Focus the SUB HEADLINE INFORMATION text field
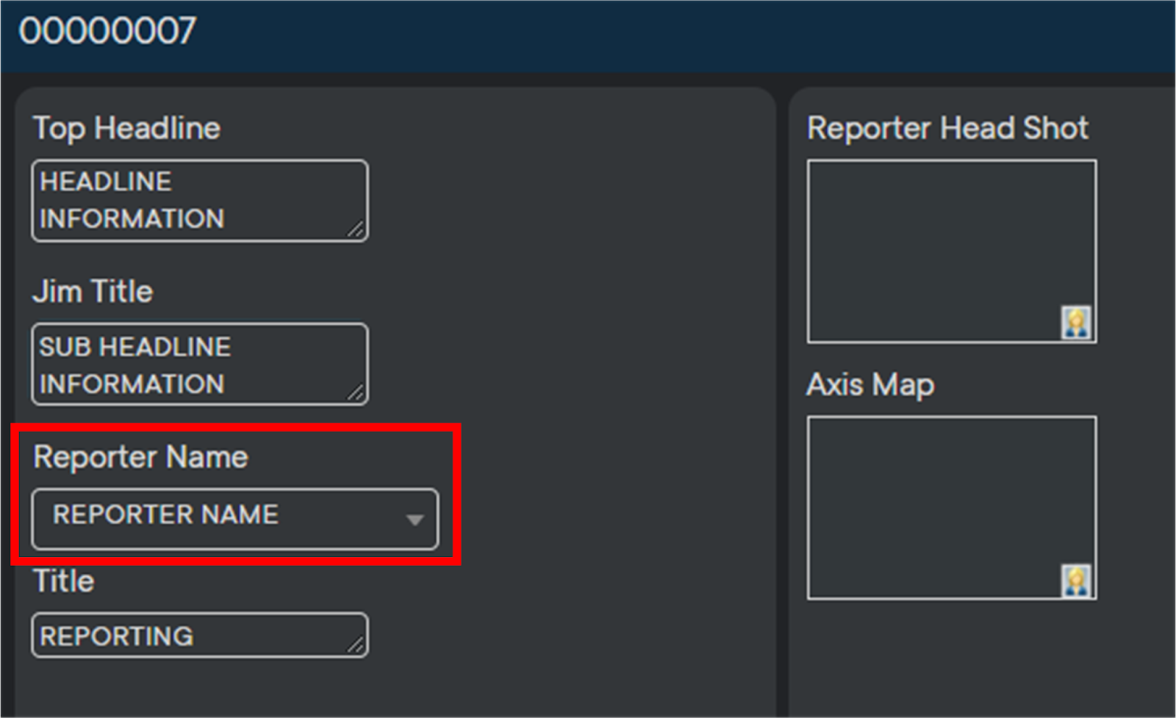This screenshot has width=1176, height=718. tap(198, 365)
